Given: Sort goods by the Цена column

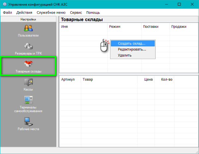Looking at the screenshot, I should [x=148, y=80].
